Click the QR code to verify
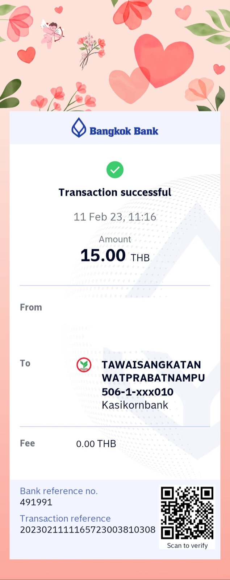This screenshot has width=230, height=580. [x=187, y=513]
